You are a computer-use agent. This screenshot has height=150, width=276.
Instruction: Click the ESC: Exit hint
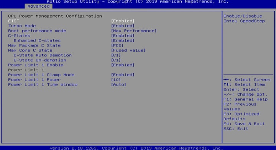click(x=236, y=129)
